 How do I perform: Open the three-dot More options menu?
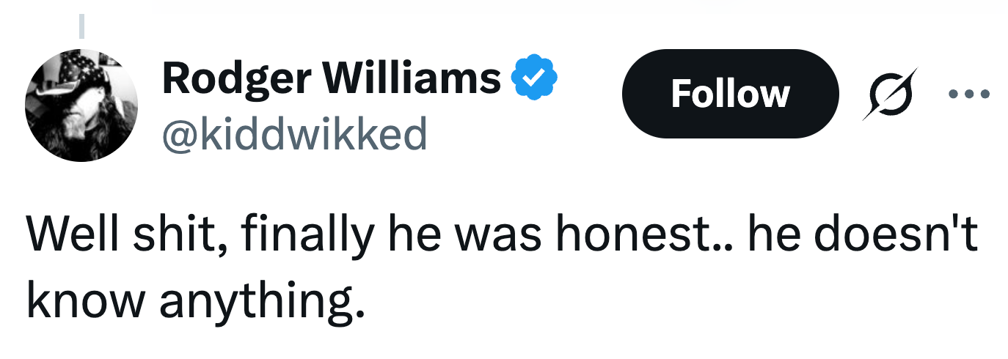coord(969,94)
